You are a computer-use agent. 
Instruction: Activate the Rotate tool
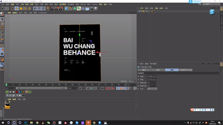(25, 8)
